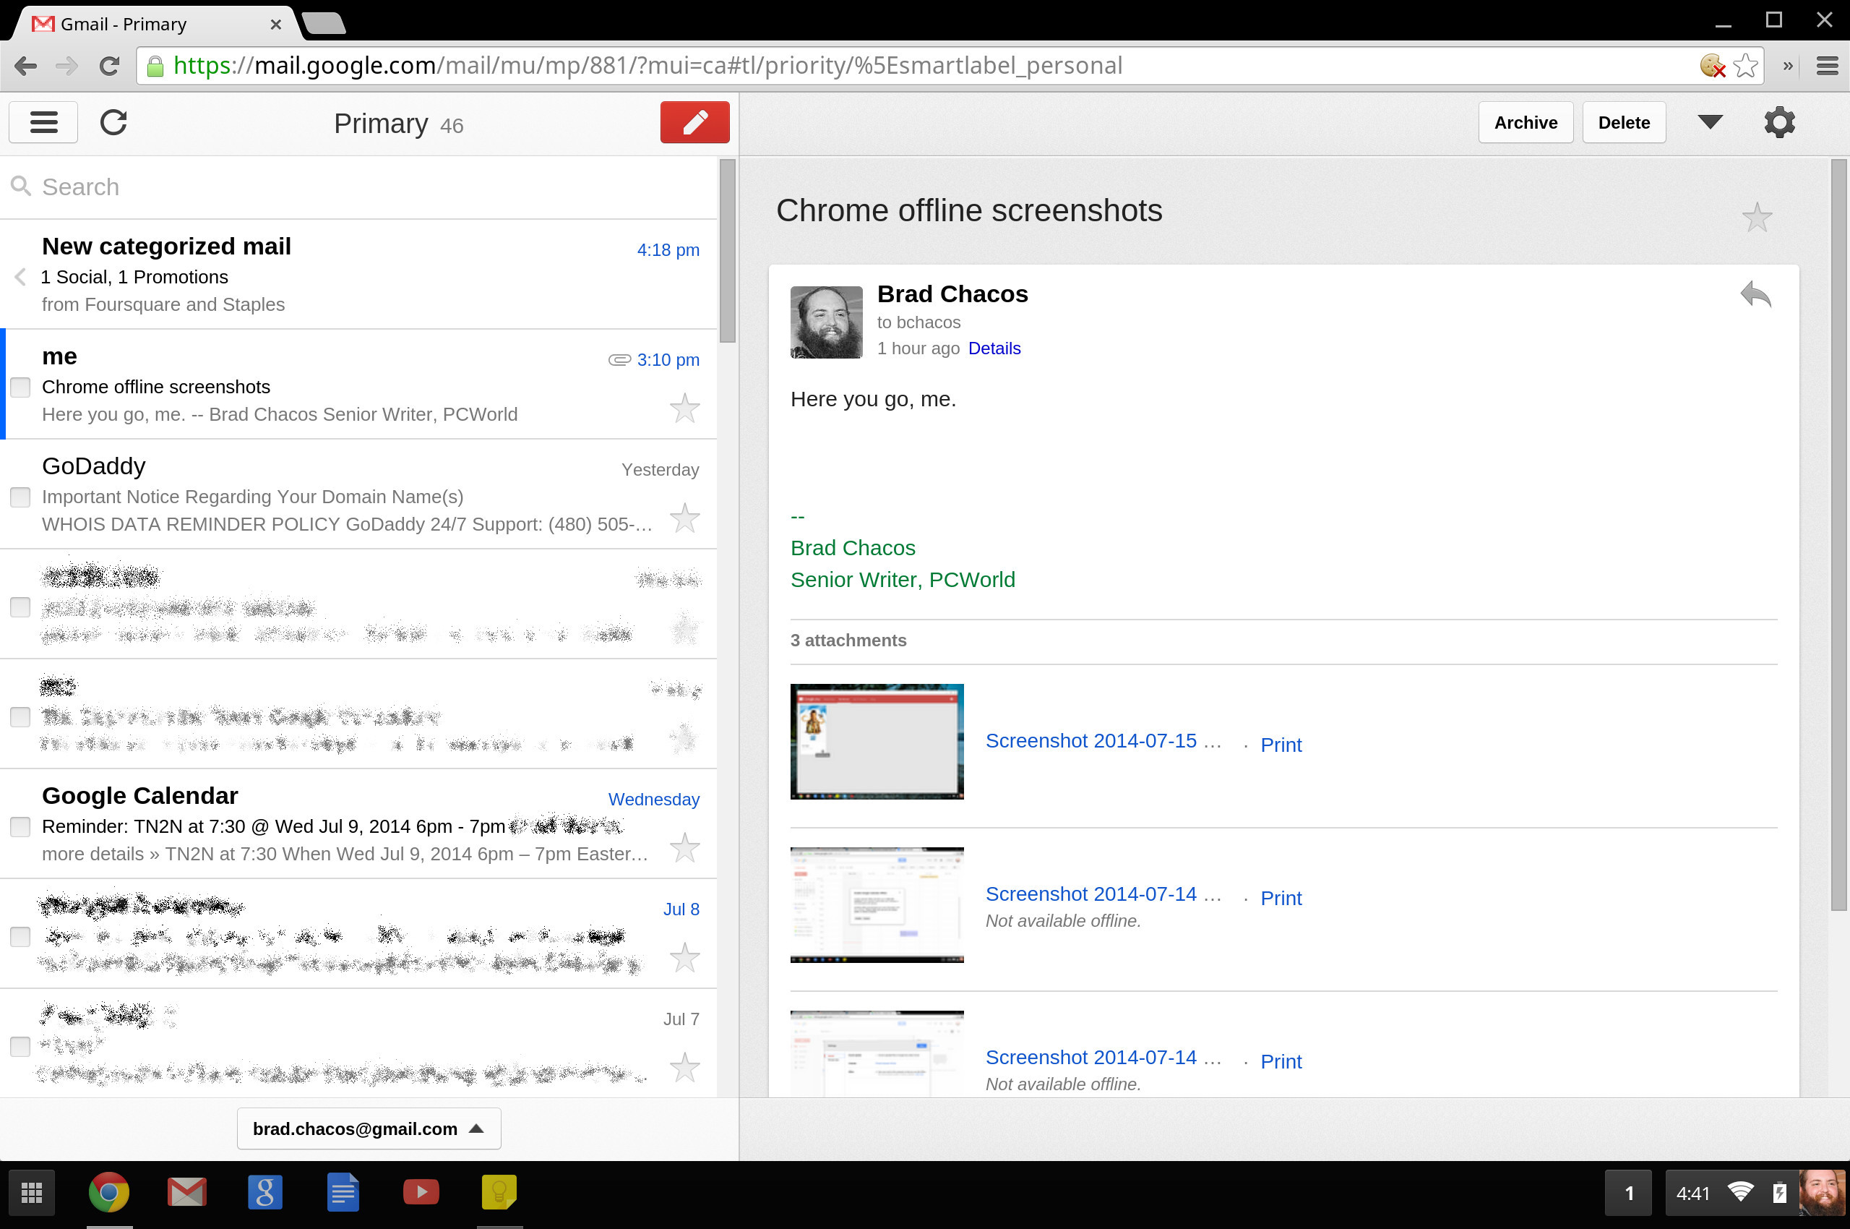Expand the brad.chacos@gmail.com account switcher
Screen dimensions: 1850x1229
point(369,1129)
